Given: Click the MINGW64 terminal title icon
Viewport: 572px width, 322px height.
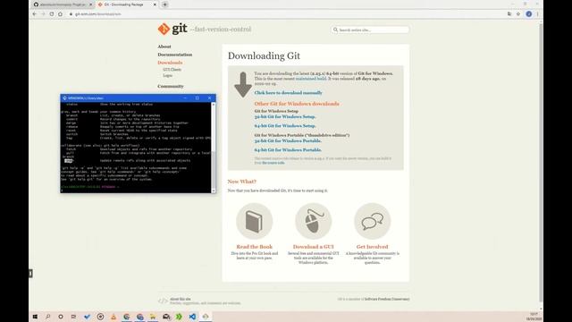Looking at the screenshot, I should (64, 98).
